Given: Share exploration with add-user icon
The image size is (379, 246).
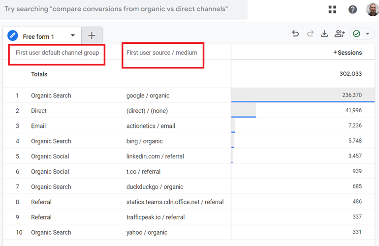Looking at the screenshot, I should [339, 33].
